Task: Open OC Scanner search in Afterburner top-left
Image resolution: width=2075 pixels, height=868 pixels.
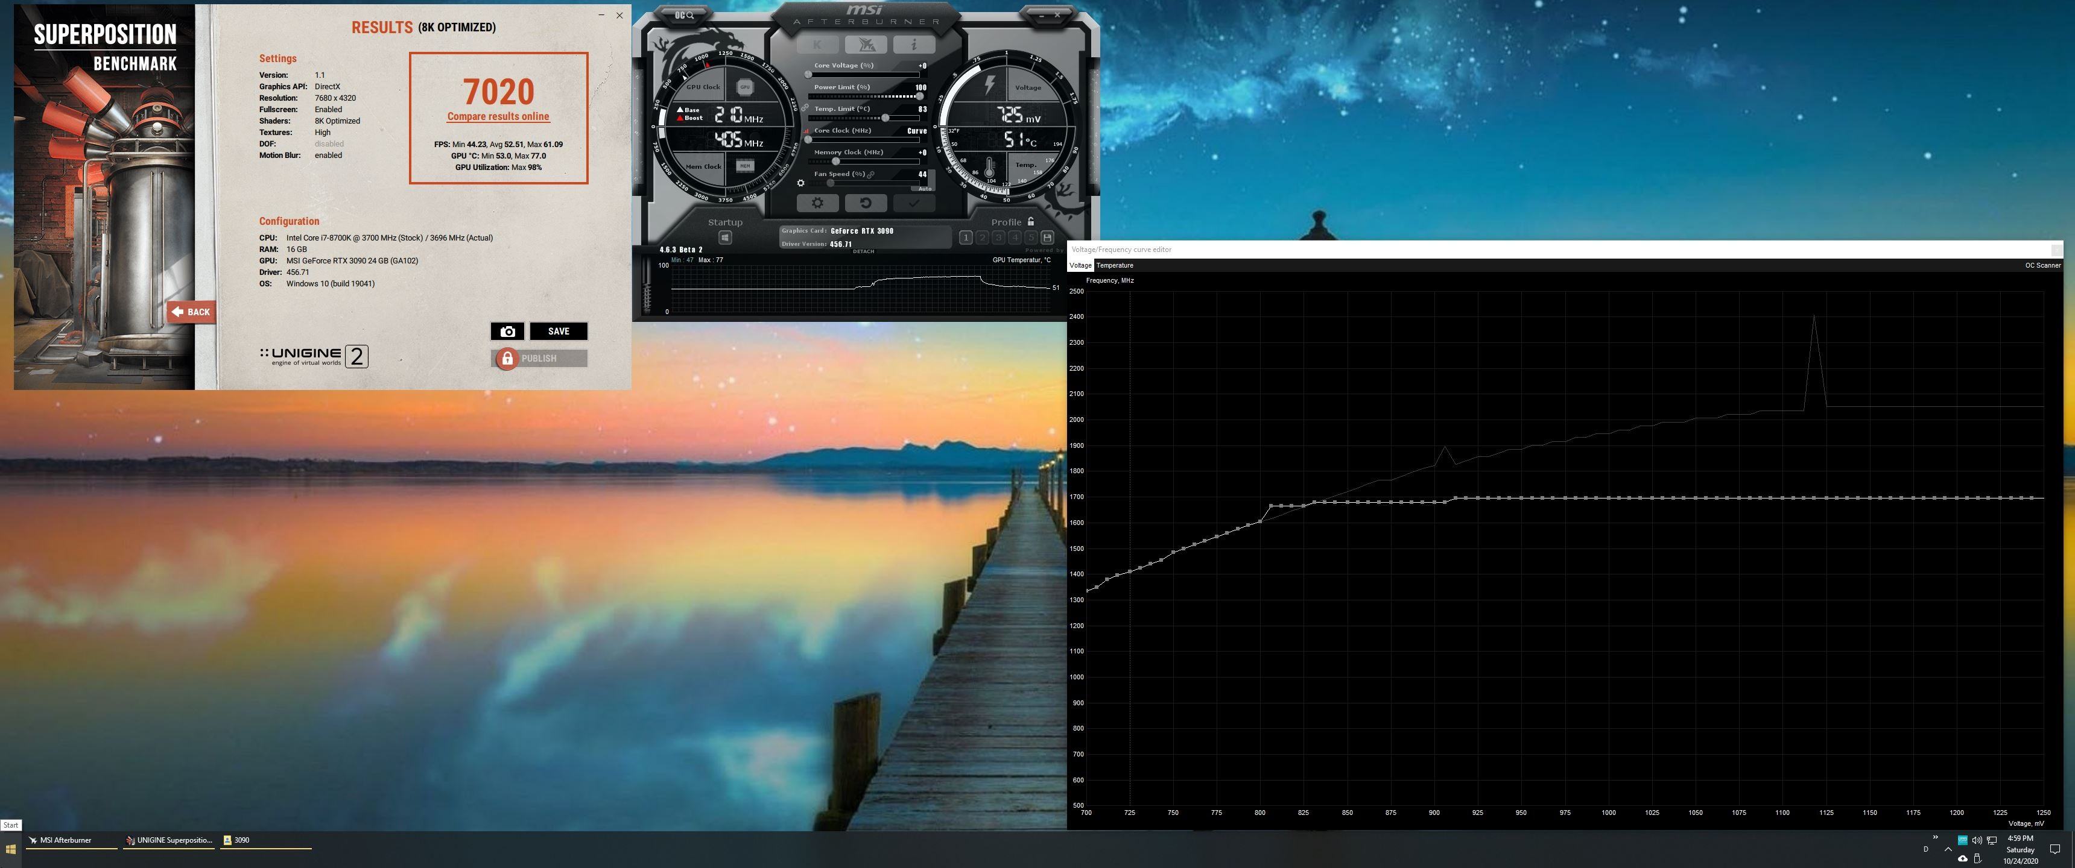Action: (684, 14)
